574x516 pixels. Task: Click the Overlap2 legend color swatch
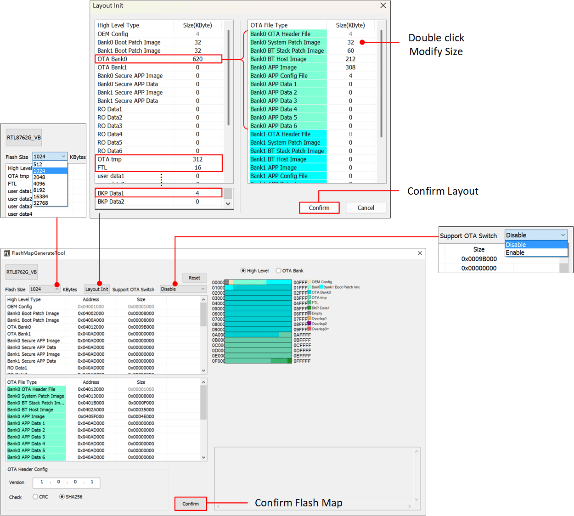pyautogui.click(x=310, y=323)
